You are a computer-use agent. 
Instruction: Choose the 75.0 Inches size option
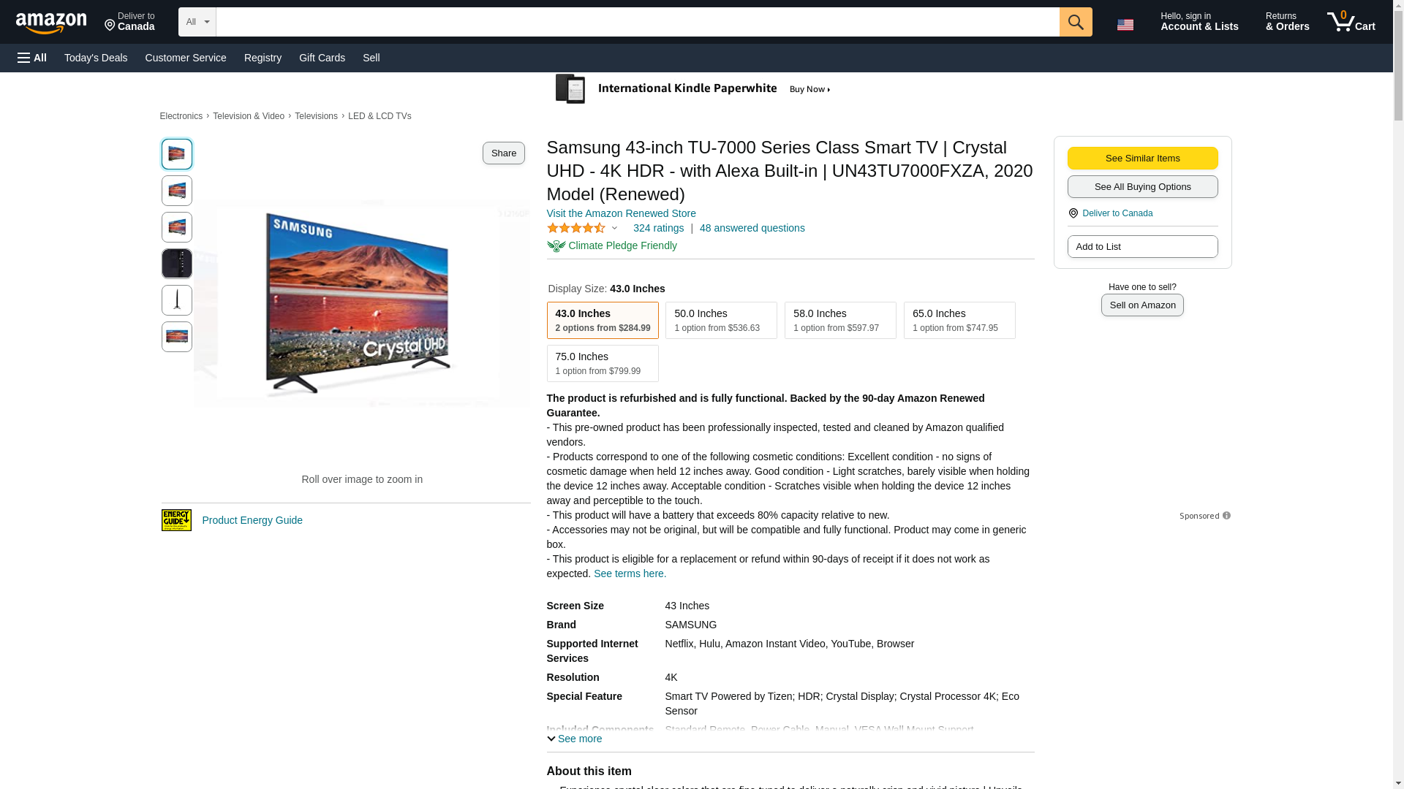[602, 363]
